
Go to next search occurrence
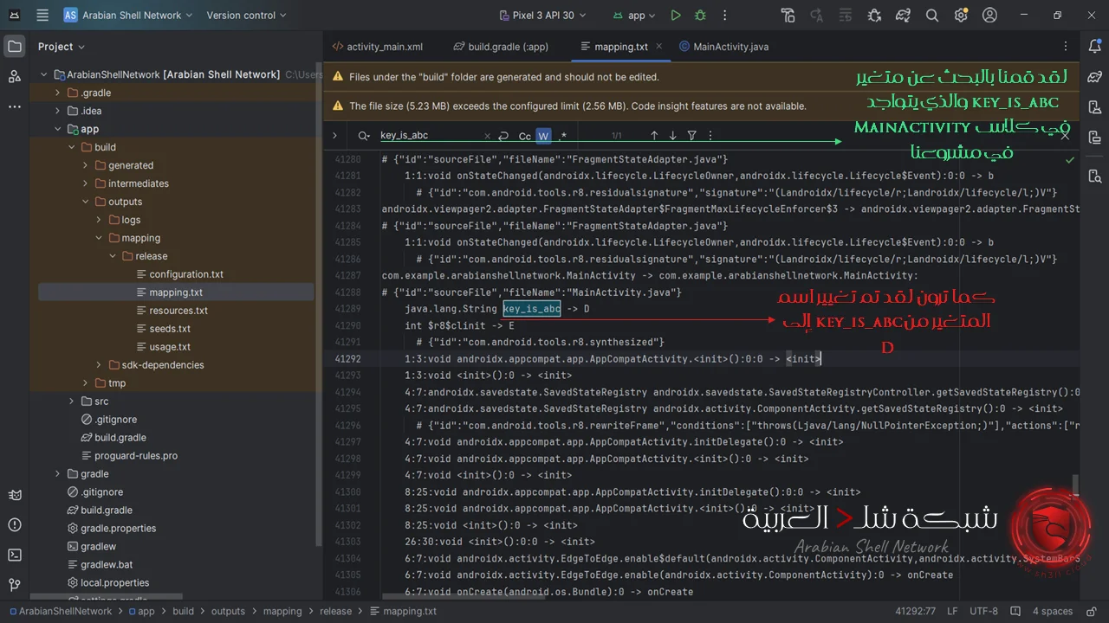[672, 136]
